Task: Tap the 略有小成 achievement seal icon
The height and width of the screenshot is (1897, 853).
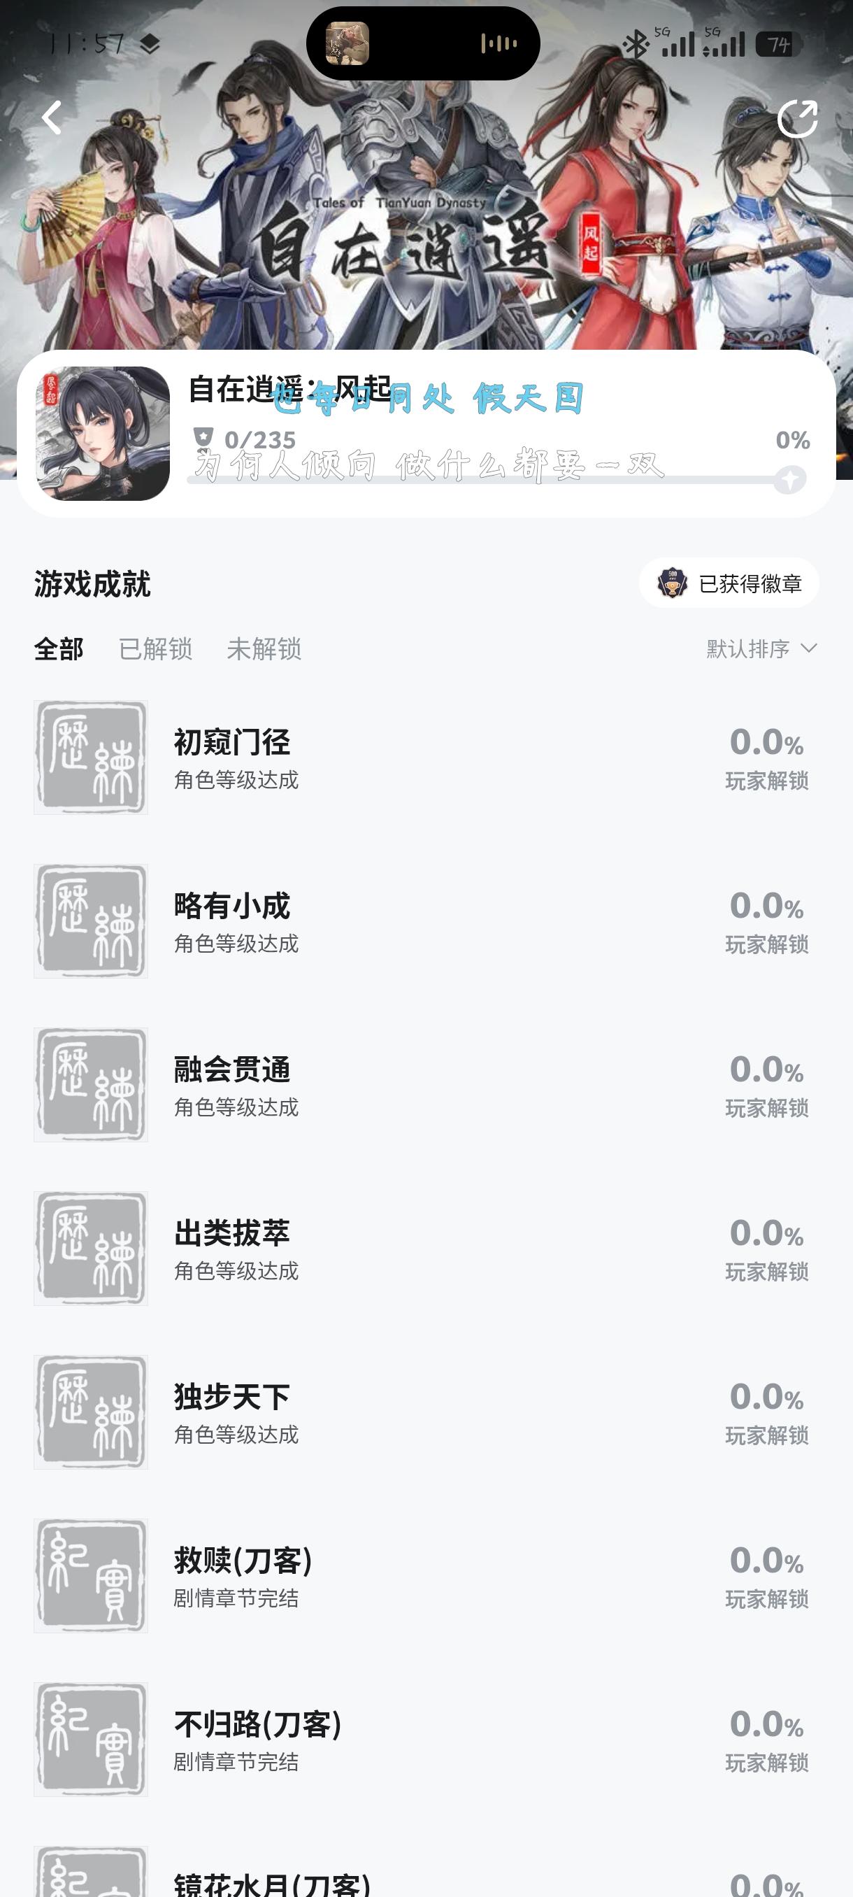Action: click(92, 921)
